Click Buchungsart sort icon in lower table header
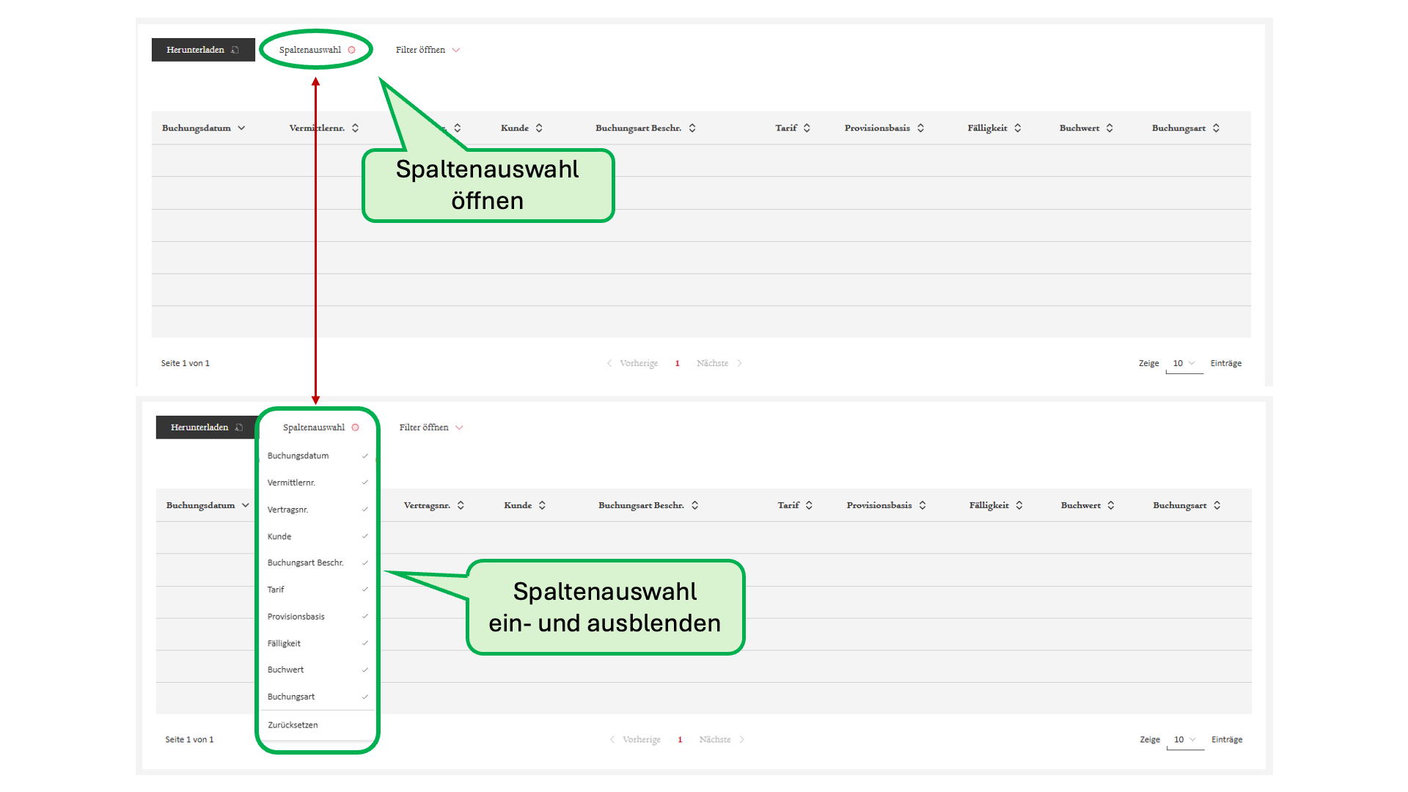The width and height of the screenshot is (1408, 792). pos(1217,505)
